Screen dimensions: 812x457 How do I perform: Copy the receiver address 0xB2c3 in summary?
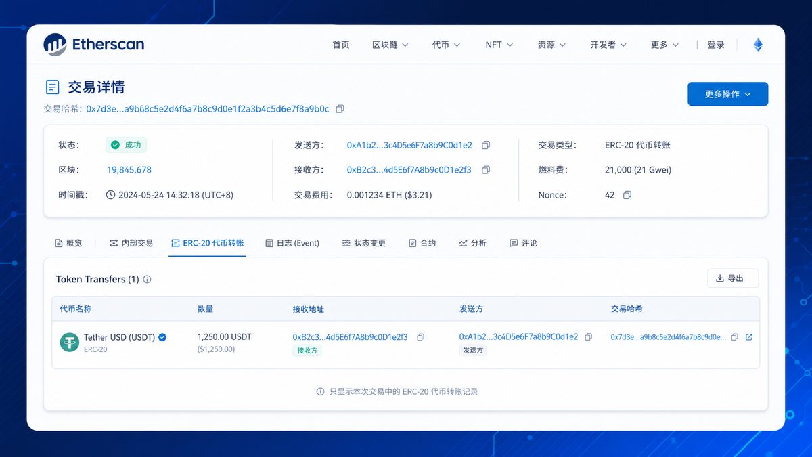click(x=485, y=170)
